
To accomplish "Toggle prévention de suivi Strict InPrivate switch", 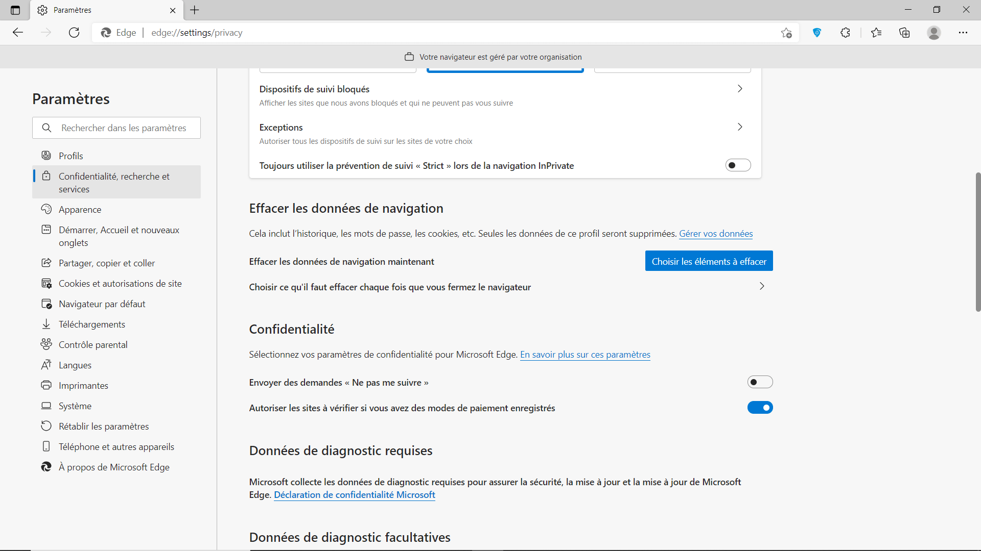I will pyautogui.click(x=738, y=165).
